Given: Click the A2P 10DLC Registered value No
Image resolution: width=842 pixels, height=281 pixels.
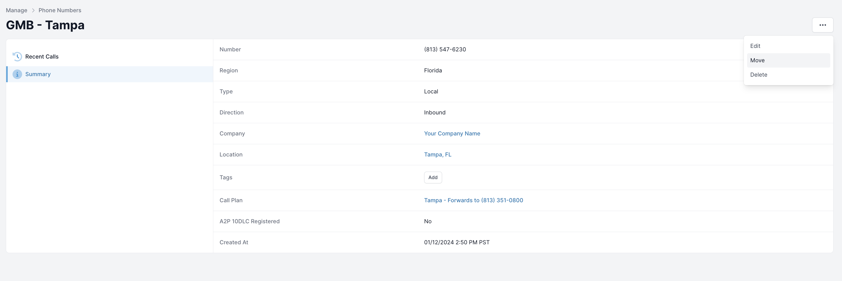Looking at the screenshot, I should pyautogui.click(x=428, y=221).
